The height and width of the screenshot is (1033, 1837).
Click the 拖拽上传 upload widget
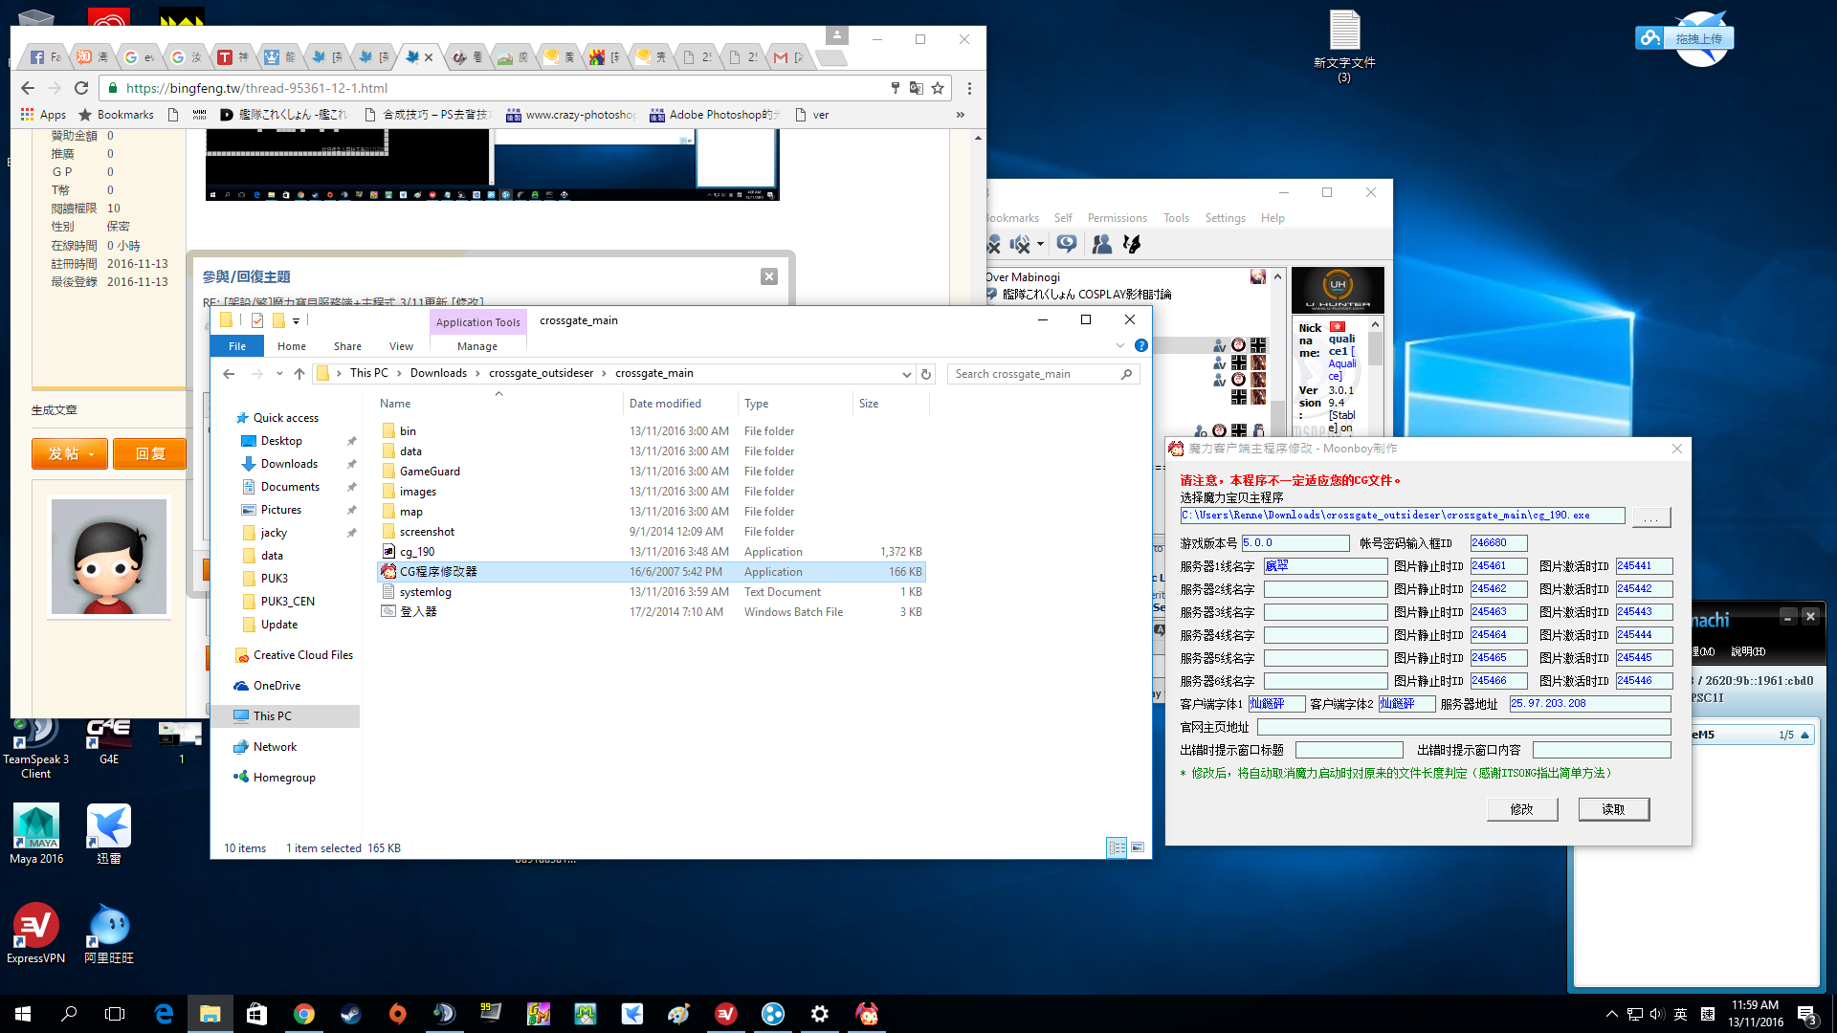tap(1685, 38)
